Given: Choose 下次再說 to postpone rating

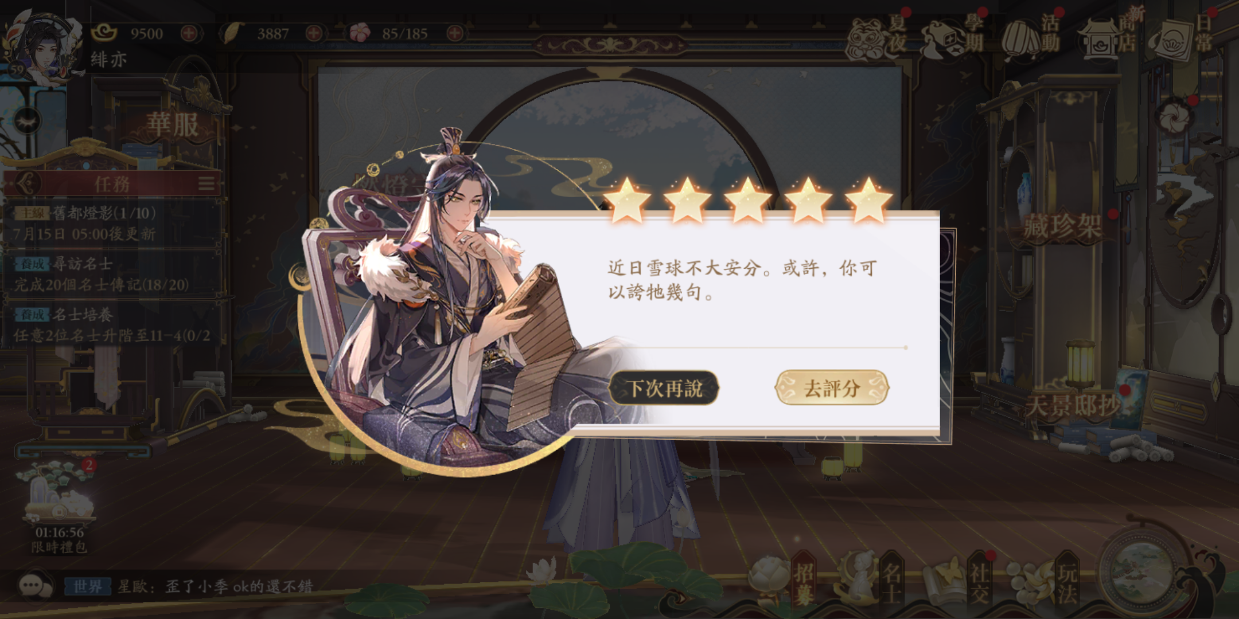Looking at the screenshot, I should [664, 388].
